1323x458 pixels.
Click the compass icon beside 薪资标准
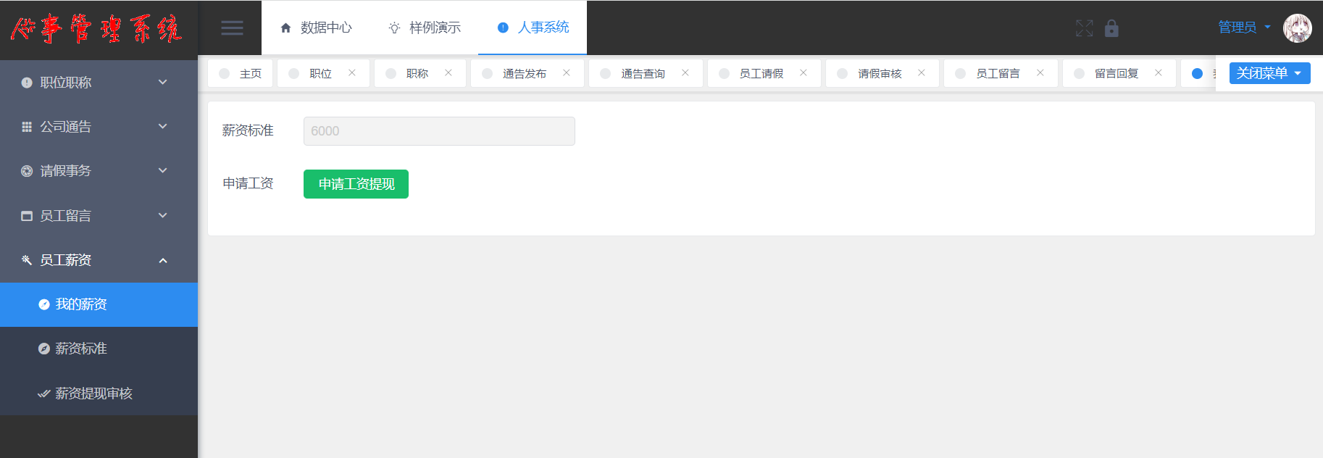(x=44, y=349)
